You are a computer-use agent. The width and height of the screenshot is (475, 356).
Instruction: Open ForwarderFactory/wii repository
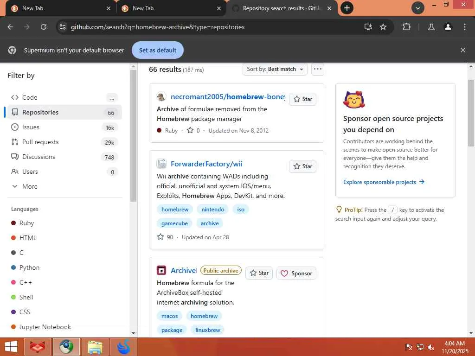point(206,164)
